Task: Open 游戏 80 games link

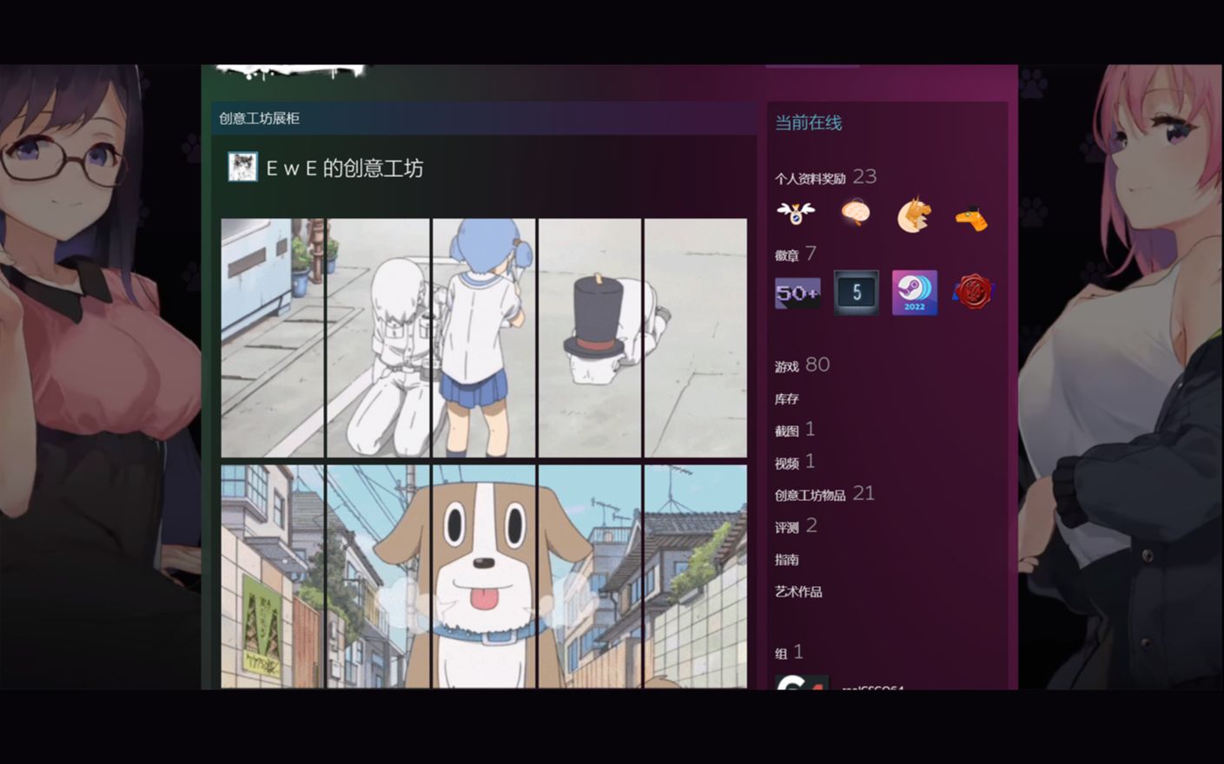Action: [x=802, y=366]
